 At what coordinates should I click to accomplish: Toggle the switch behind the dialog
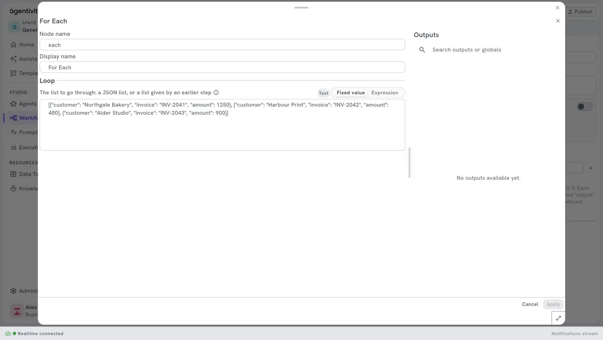[585, 107]
